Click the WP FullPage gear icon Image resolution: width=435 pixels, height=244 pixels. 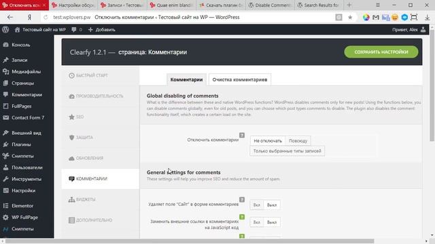[6, 218]
